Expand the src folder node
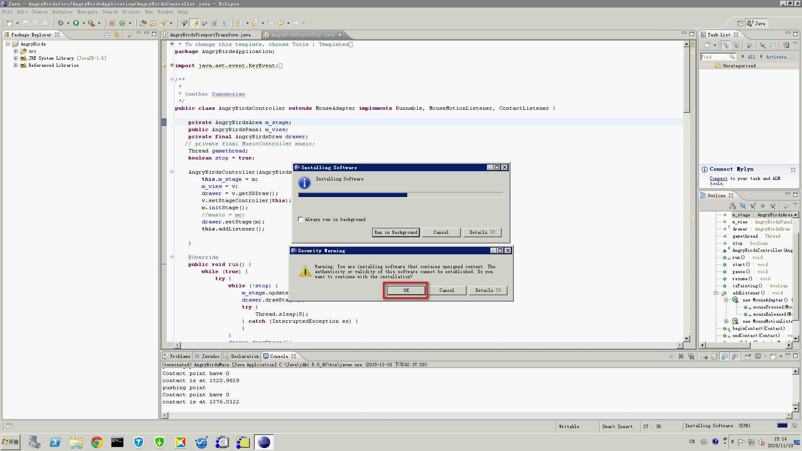The width and height of the screenshot is (802, 451). pos(15,51)
